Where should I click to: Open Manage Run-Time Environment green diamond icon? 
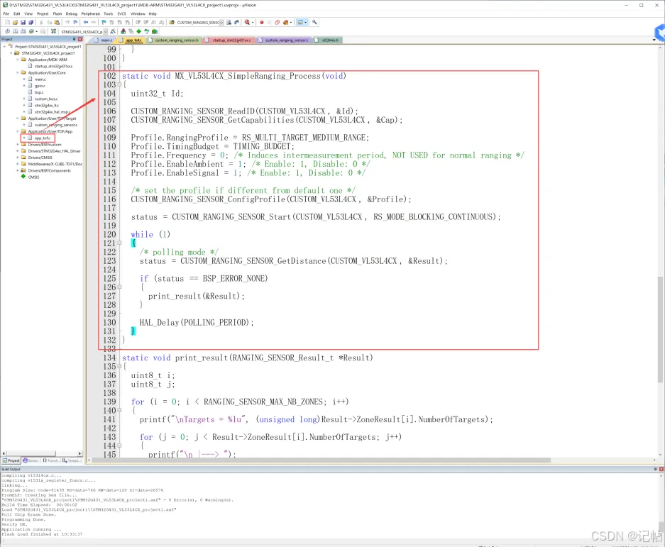tap(138, 31)
